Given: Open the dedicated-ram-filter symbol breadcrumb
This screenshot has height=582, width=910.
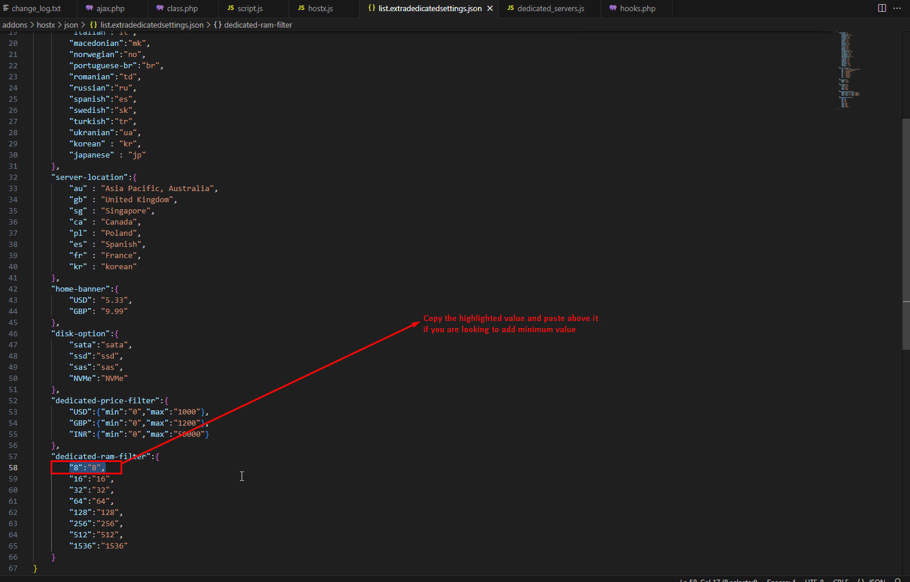Looking at the screenshot, I should tap(257, 25).
